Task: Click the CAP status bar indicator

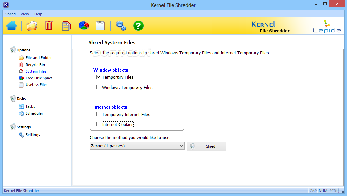Action: tap(313, 191)
